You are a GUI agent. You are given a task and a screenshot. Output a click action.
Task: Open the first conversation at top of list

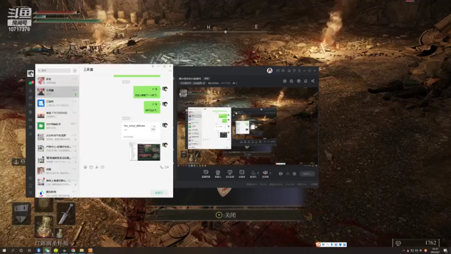[x=58, y=80]
